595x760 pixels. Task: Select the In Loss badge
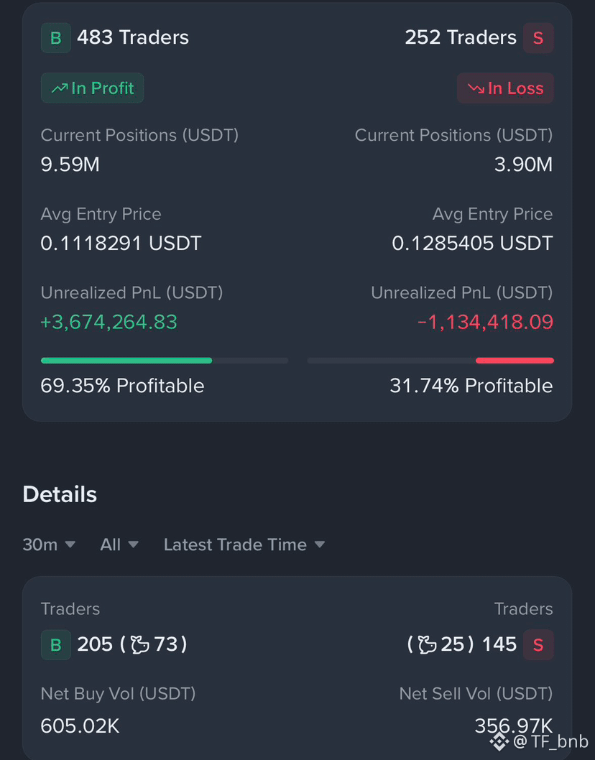[505, 88]
